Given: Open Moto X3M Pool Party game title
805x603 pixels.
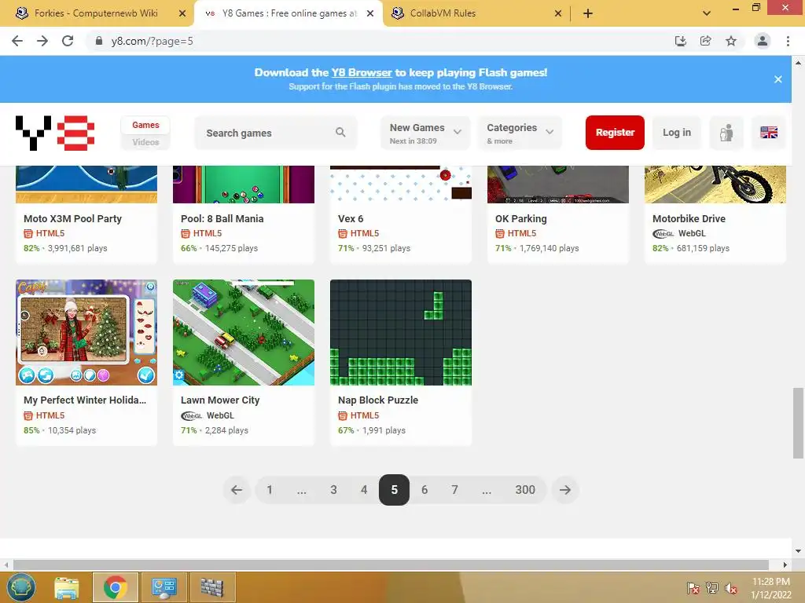Looking at the screenshot, I should coord(72,218).
